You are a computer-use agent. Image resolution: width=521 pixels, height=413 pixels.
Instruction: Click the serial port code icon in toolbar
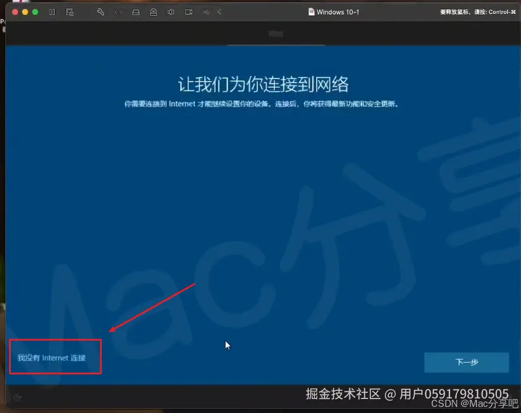118,11
